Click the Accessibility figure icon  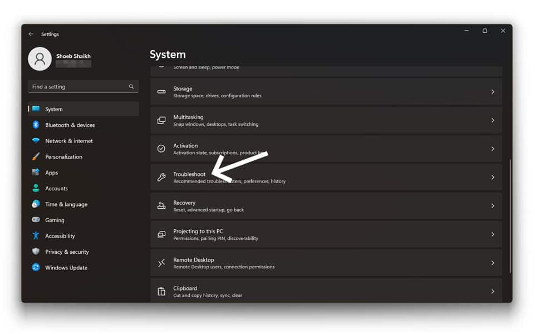click(36, 235)
